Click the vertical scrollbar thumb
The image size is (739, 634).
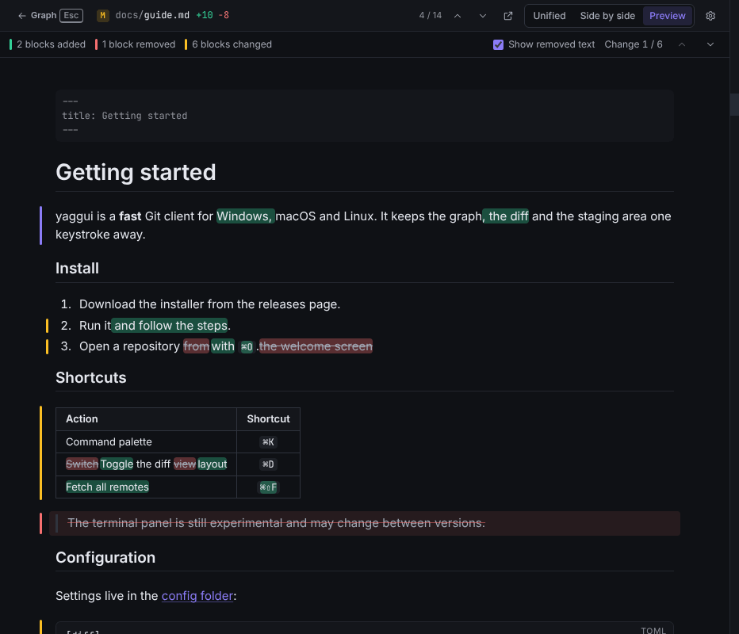734,105
